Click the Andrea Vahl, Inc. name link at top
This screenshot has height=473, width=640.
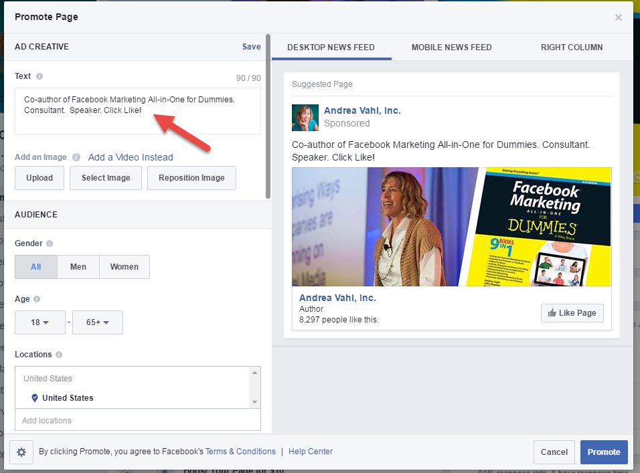362,110
